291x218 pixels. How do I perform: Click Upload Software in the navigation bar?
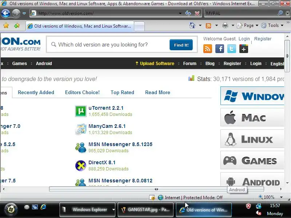coord(155,63)
